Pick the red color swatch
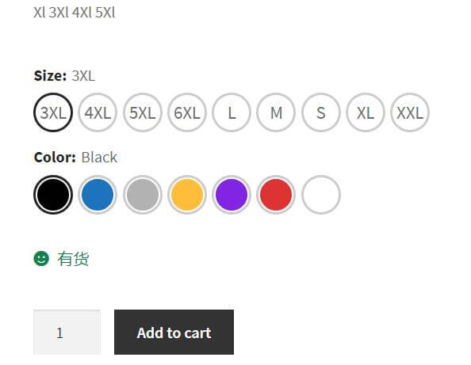The image size is (471, 365). coord(276,195)
